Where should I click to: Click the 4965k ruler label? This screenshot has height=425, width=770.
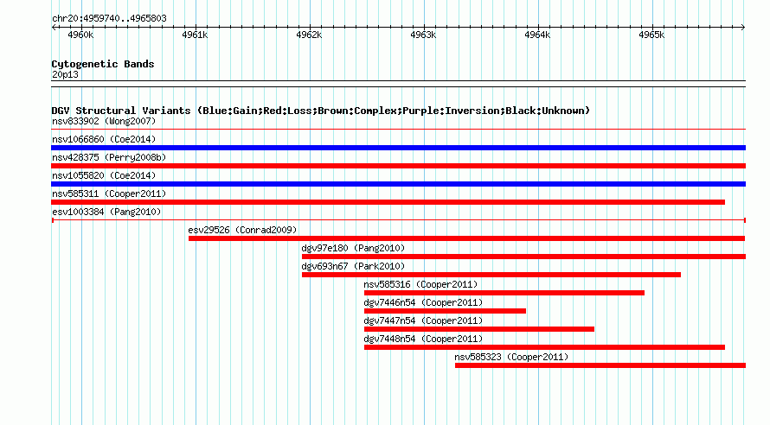click(651, 35)
